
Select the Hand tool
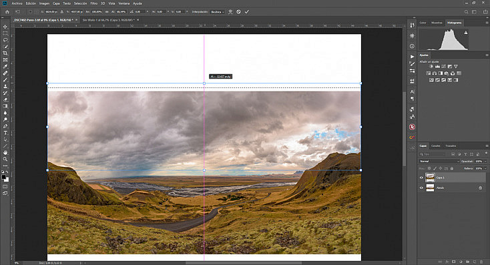(5, 152)
